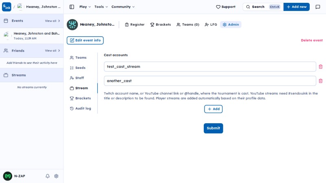
Task: Click the Support heart link
Action: click(226, 7)
